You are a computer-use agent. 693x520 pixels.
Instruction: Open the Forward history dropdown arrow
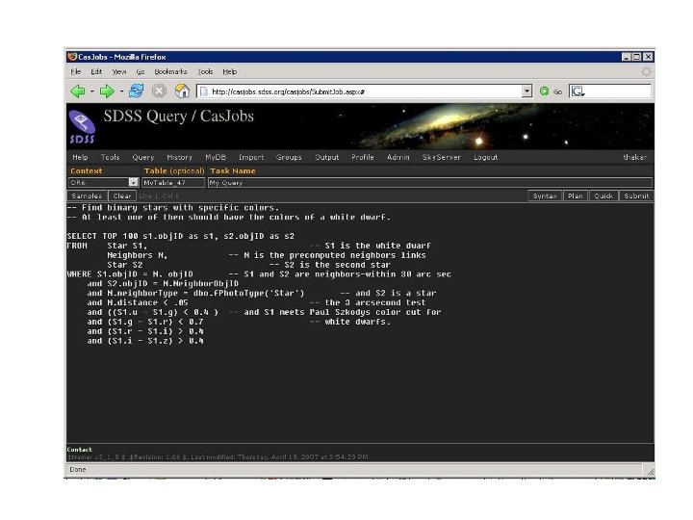[121, 91]
